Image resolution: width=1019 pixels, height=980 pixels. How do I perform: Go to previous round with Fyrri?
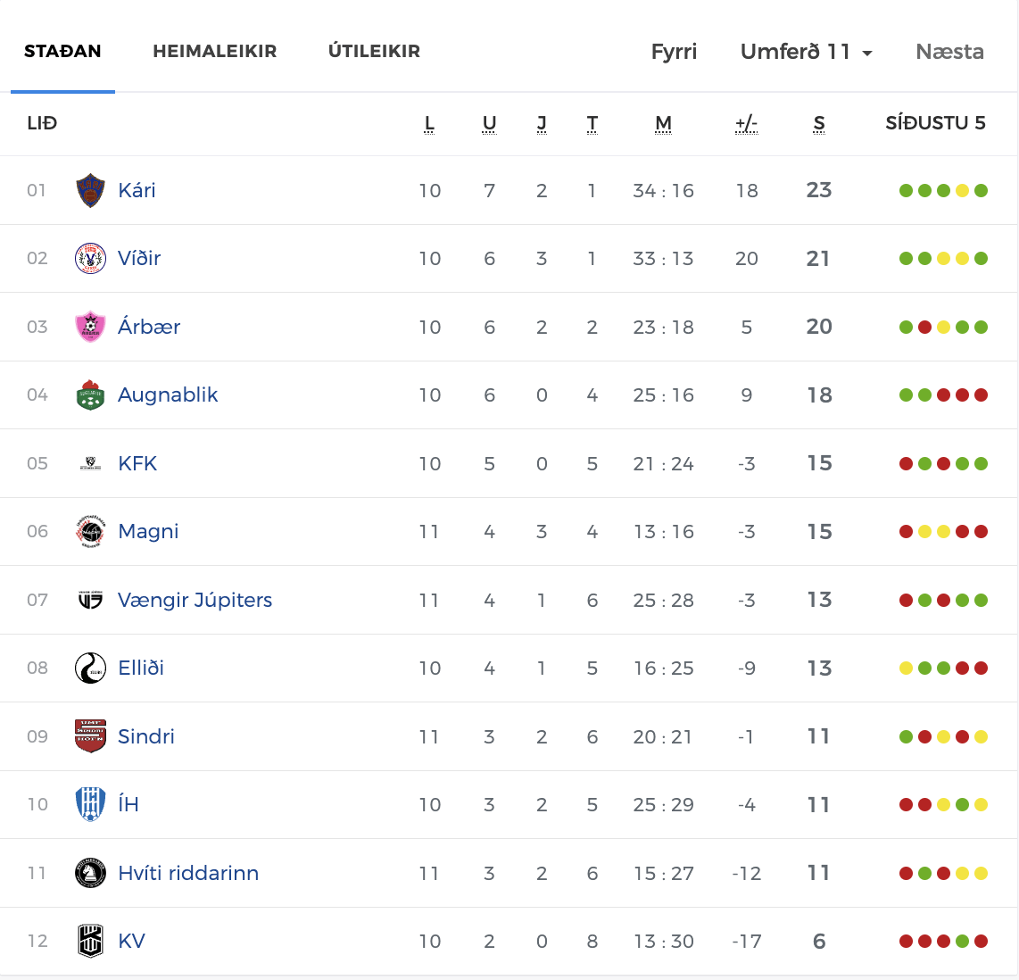click(x=674, y=52)
